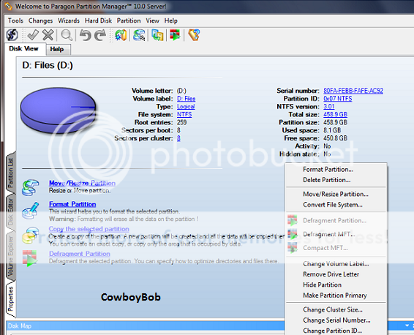414x335 pixels.
Task: Click the first toolbar icon with swirl logo
Action: pos(12,35)
